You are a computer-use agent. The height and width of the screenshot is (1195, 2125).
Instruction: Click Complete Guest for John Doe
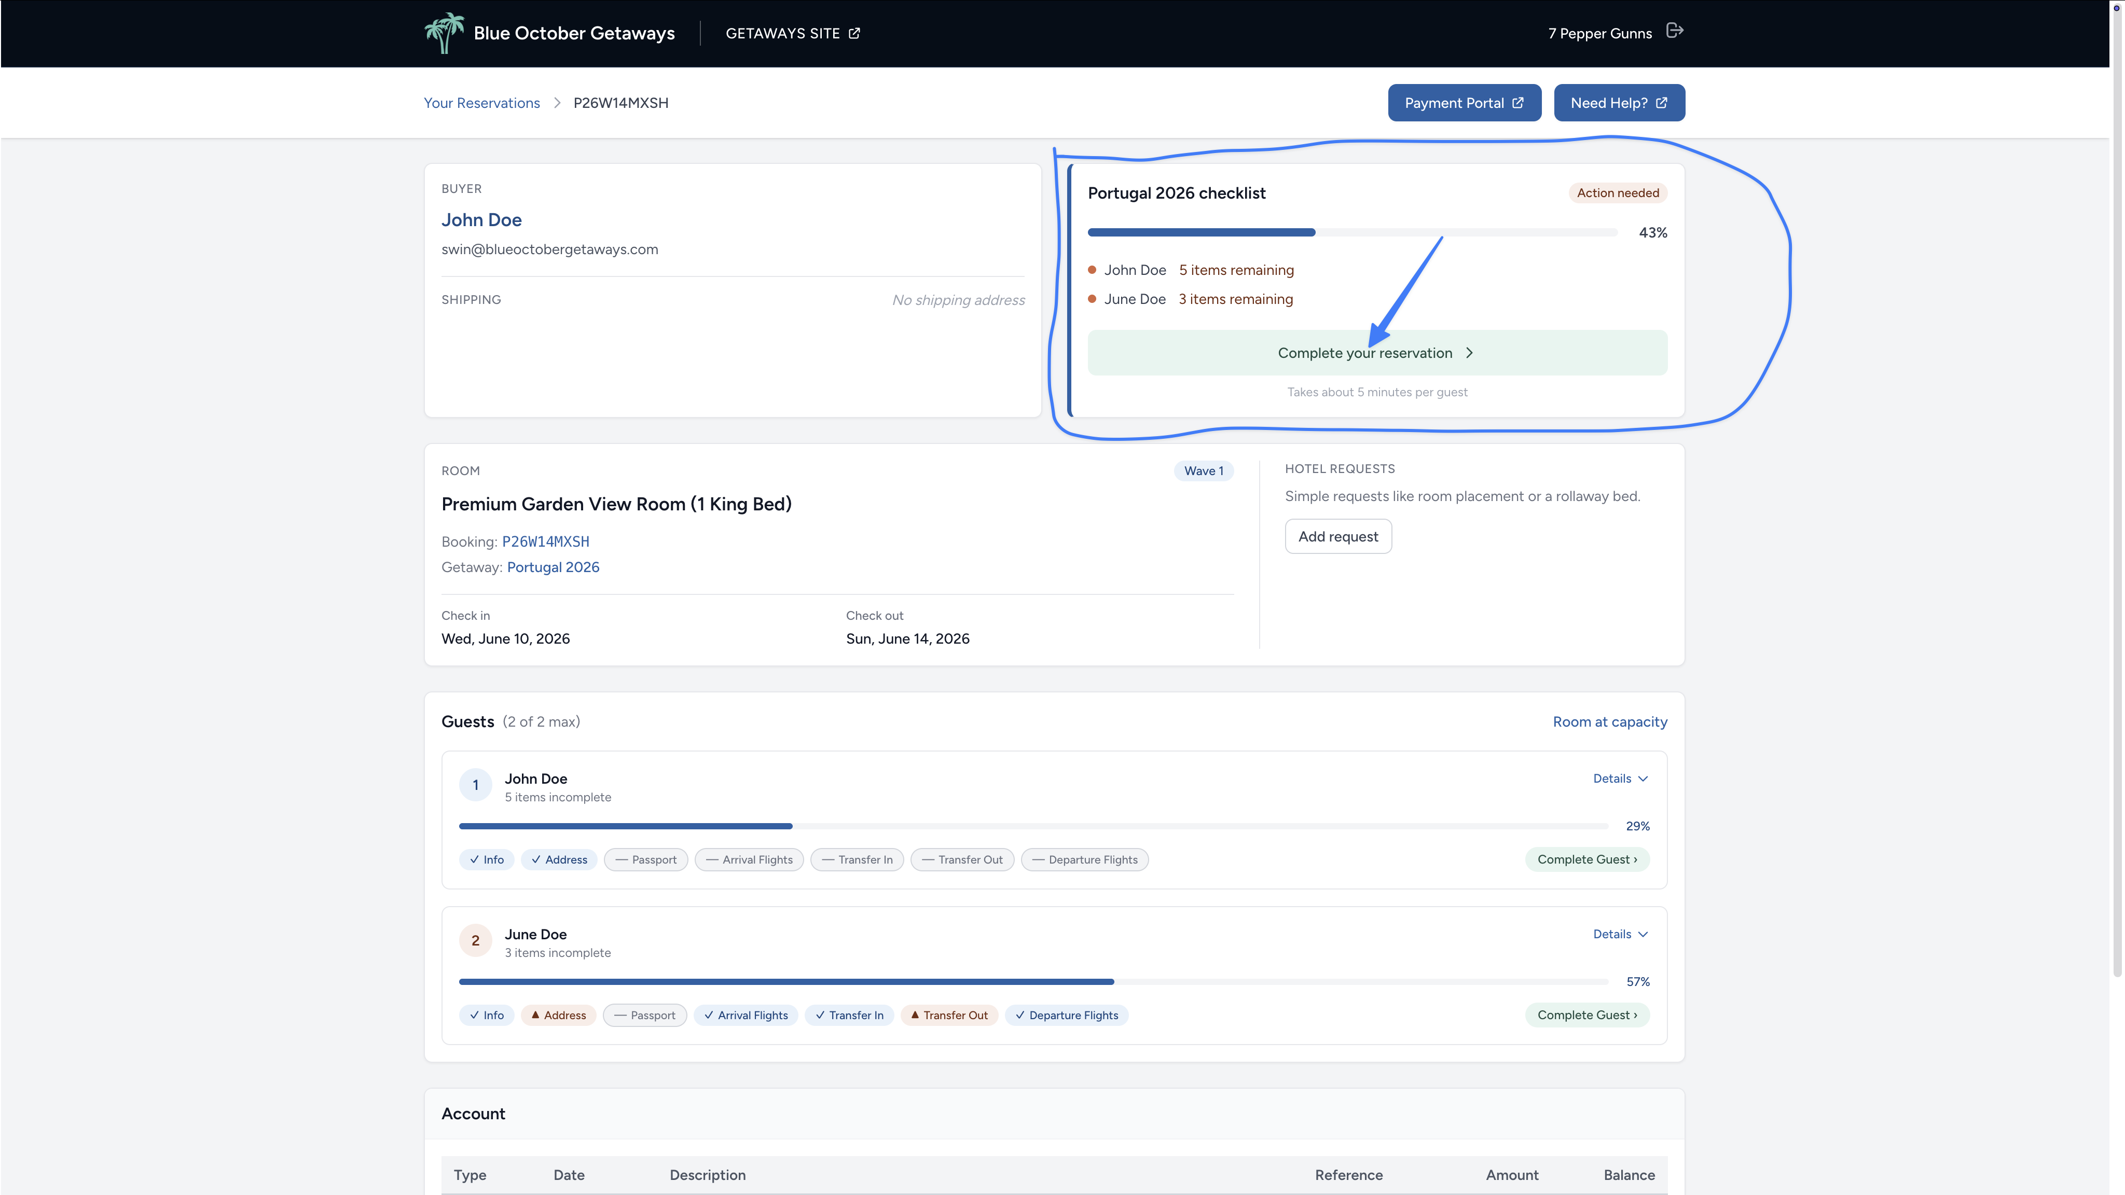(x=1587, y=859)
